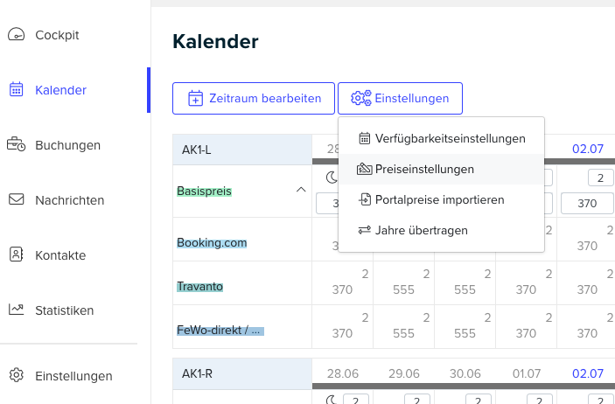
Task: Click the Booking.com channel label
Action: coord(212,242)
